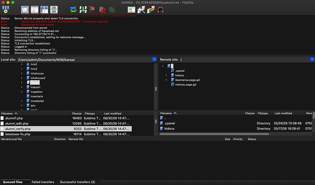This screenshot has width=315, height=185.
Task: Switch to the Queued files tab
Action: (x=13, y=182)
